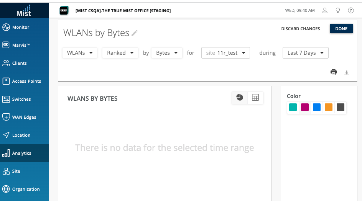Click the download report icon
Screen dimensions: 362x201
pos(347,72)
